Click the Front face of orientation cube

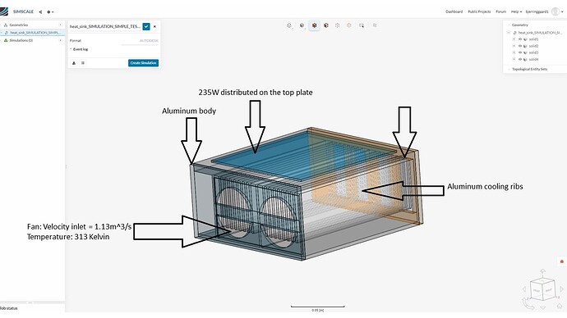point(537,291)
